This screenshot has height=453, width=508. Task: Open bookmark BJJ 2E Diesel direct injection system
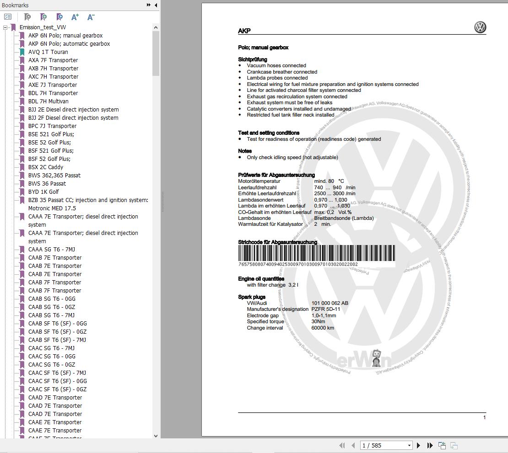coord(74,110)
